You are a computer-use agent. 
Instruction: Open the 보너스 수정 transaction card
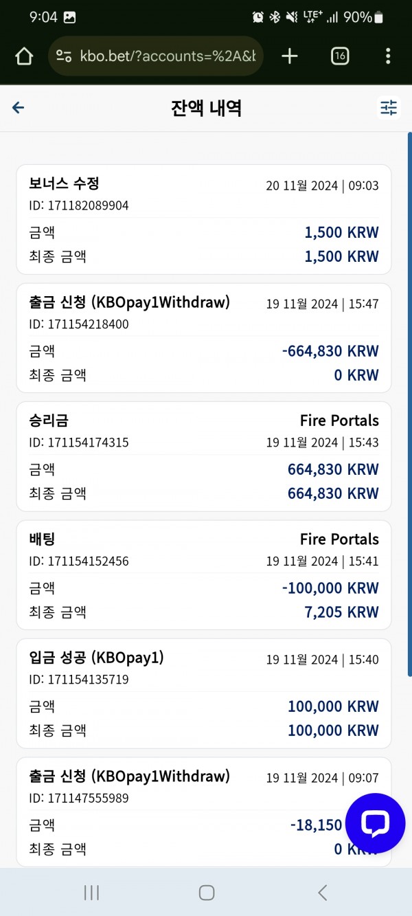[x=204, y=220]
